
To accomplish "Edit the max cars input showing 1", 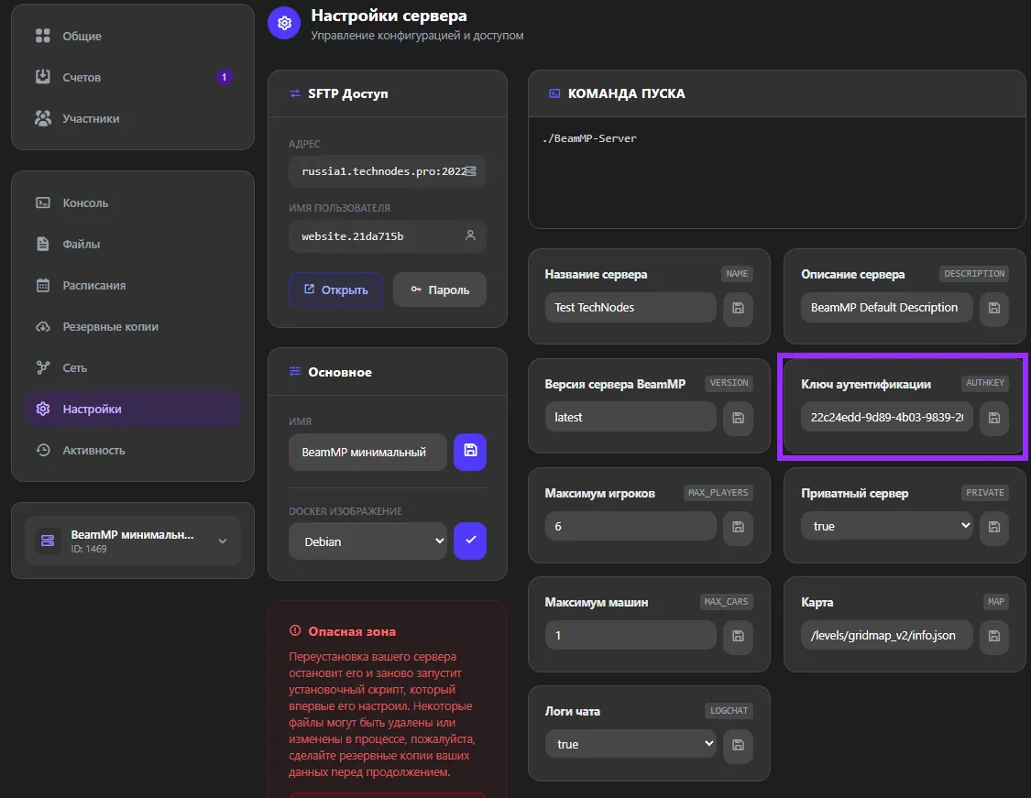I will click(631, 636).
